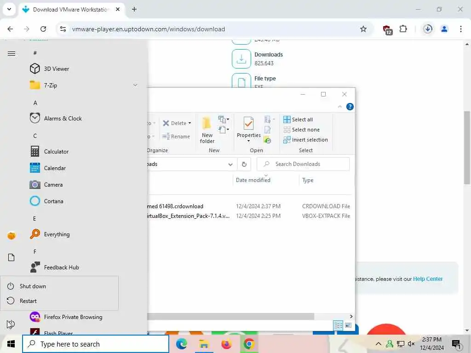Switch Explorer to large icons view
This screenshot has height=353, width=471.
(349, 325)
